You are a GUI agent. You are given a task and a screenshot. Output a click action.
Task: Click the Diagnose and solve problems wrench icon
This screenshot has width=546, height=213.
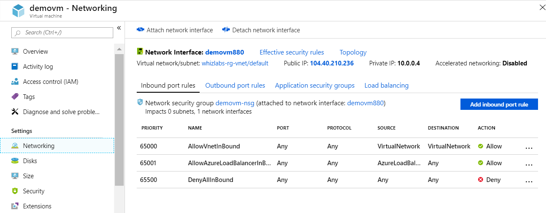(15, 112)
